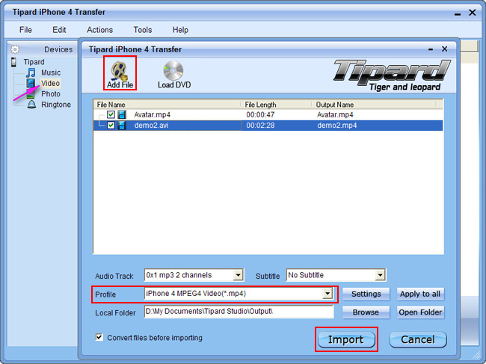Select the Avatar.mp4 file name
Screen dimensions: 486x364
tap(153, 114)
